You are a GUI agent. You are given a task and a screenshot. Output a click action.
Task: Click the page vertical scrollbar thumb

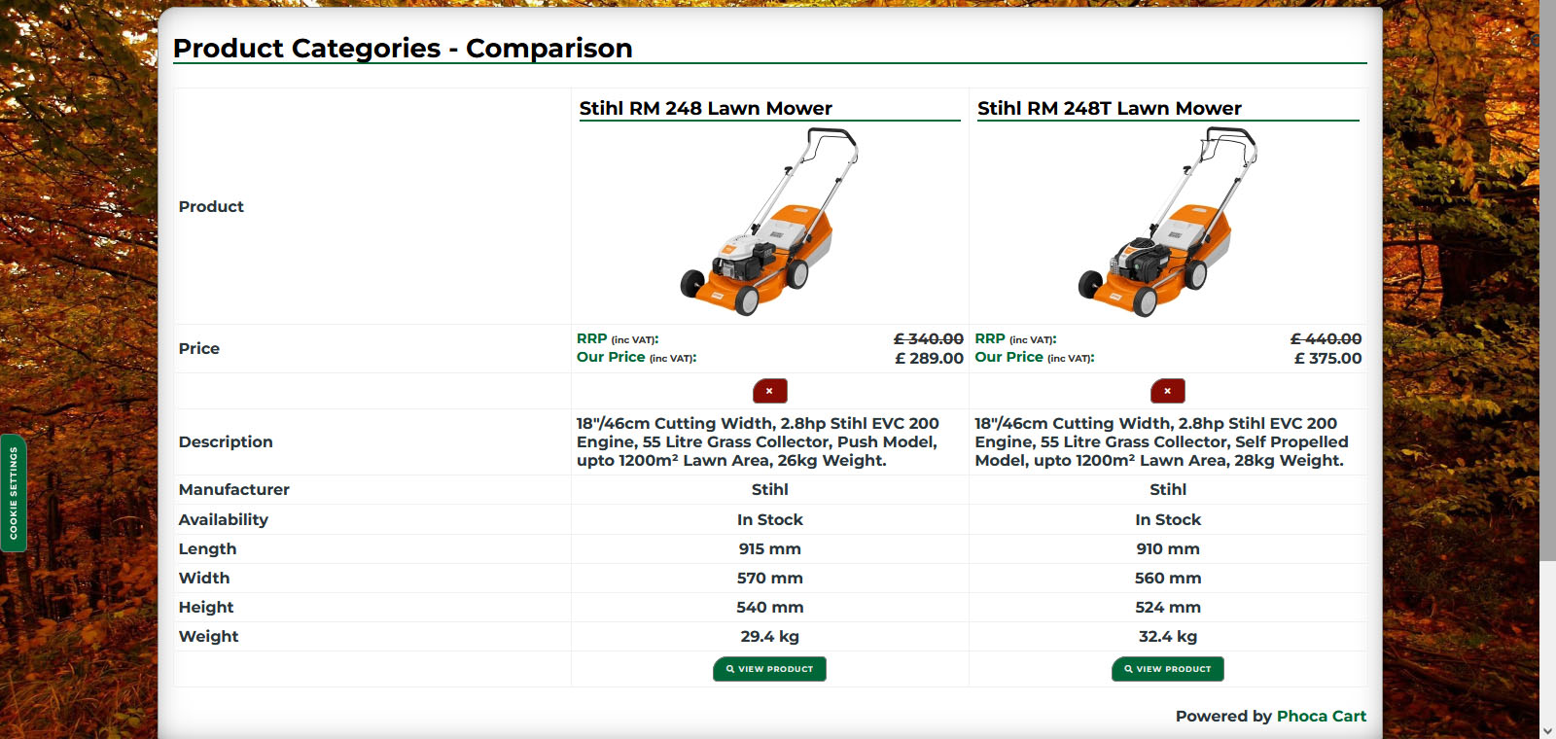[x=1547, y=282]
